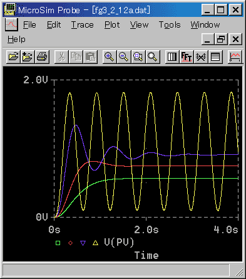Click the Open File folder icon
The width and height of the screenshot is (246, 279).
pyautogui.click(x=13, y=56)
